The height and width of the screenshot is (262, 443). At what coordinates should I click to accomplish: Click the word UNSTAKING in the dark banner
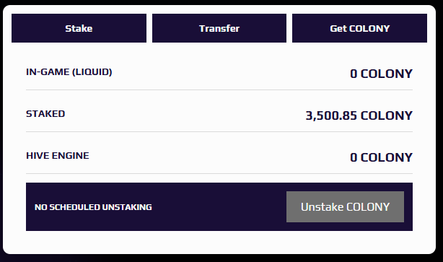click(127, 207)
